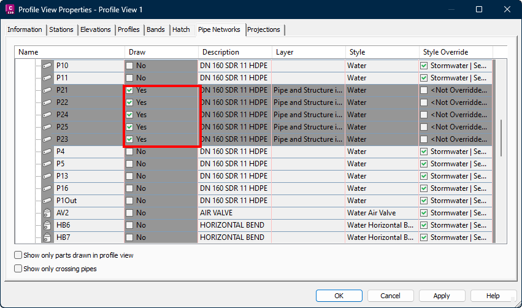Open the Profiles tab
522x308 pixels.
(x=128, y=29)
